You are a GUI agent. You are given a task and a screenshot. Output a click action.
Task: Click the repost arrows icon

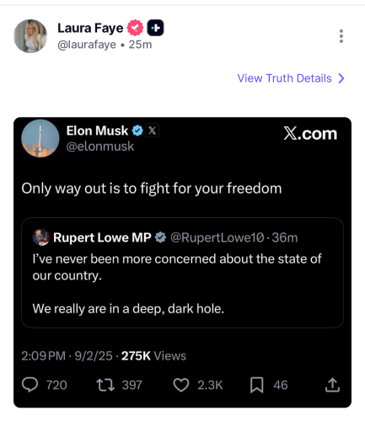tap(105, 385)
